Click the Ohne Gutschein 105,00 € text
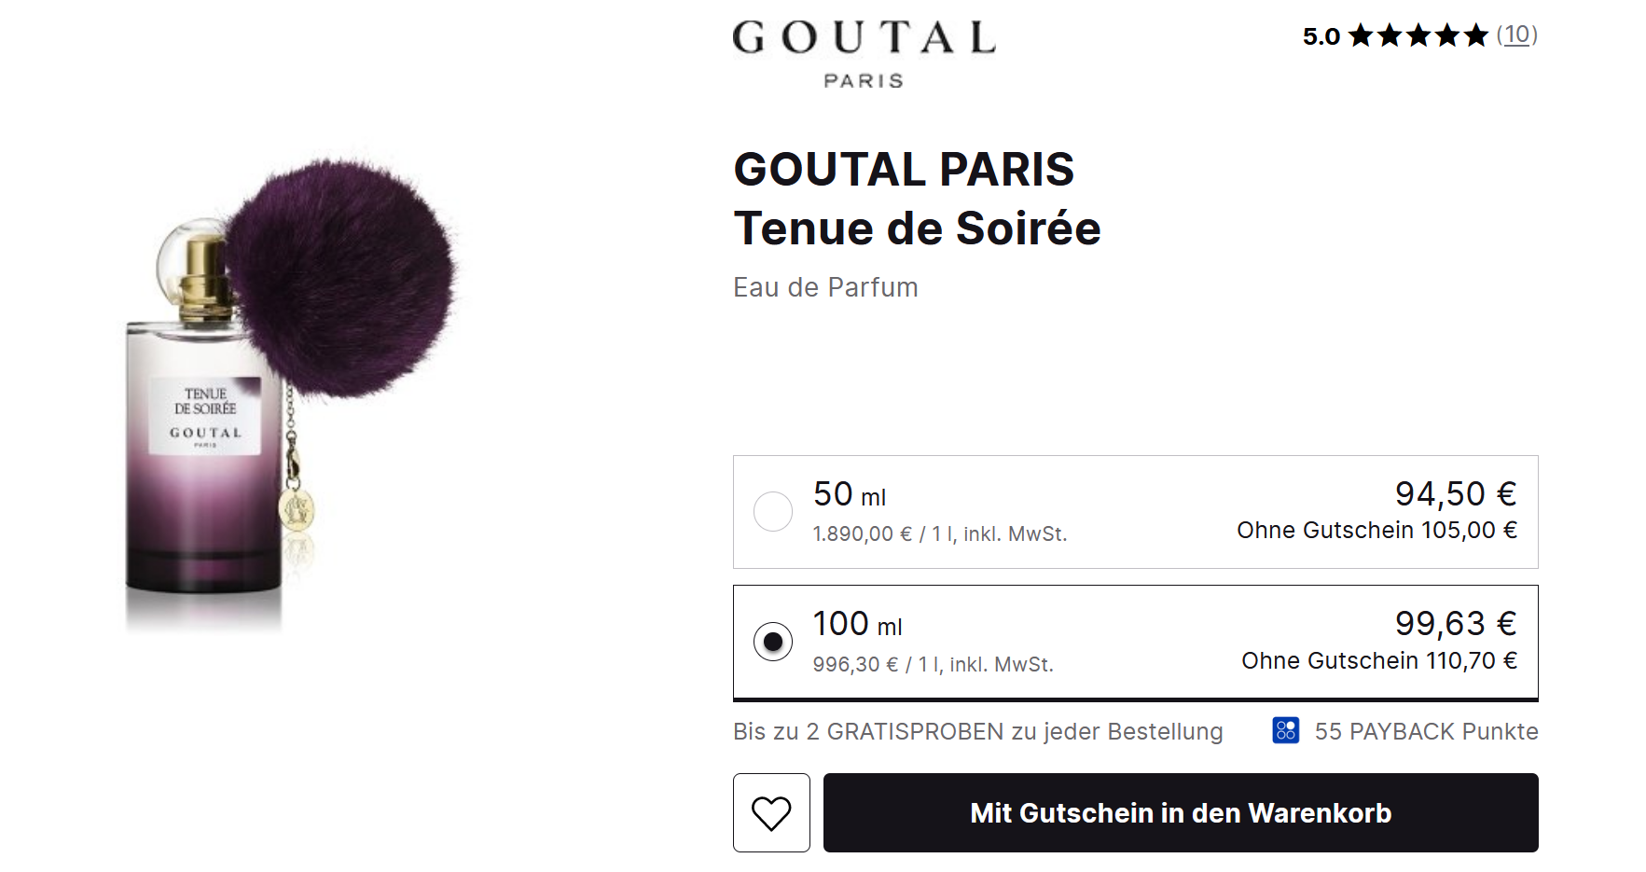The width and height of the screenshot is (1646, 872). click(1376, 531)
